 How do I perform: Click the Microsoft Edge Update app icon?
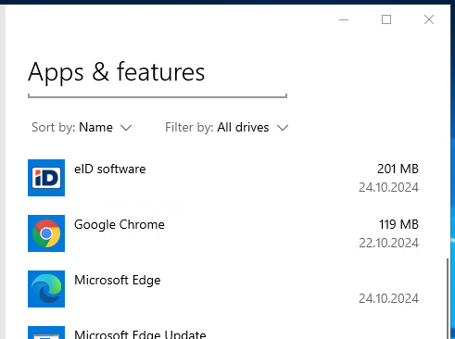[x=46, y=333]
